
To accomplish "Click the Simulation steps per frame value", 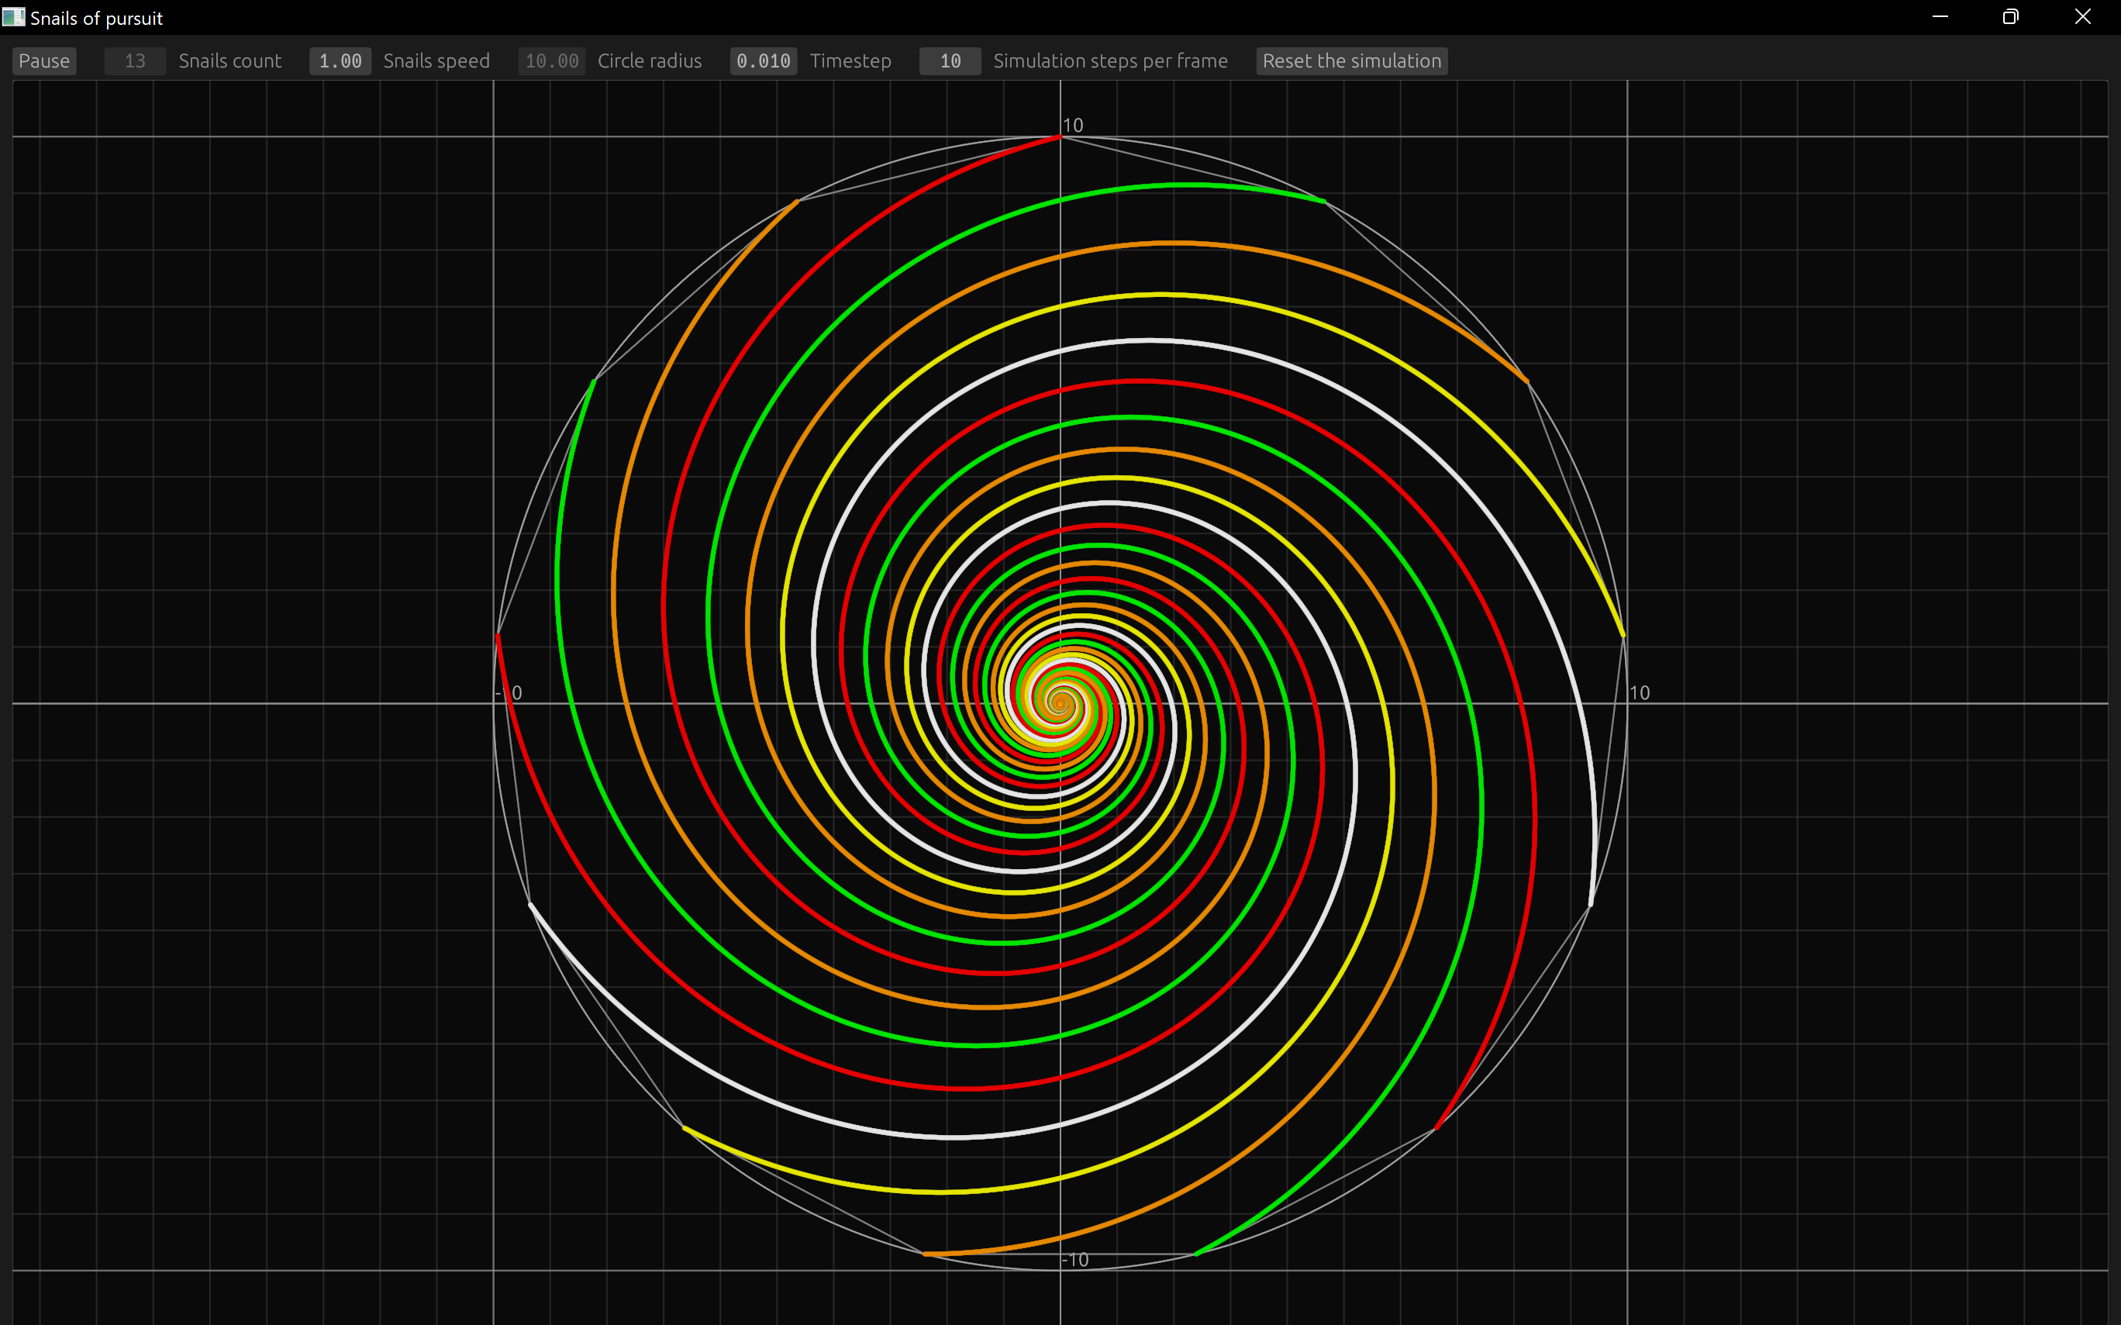I will coord(949,60).
